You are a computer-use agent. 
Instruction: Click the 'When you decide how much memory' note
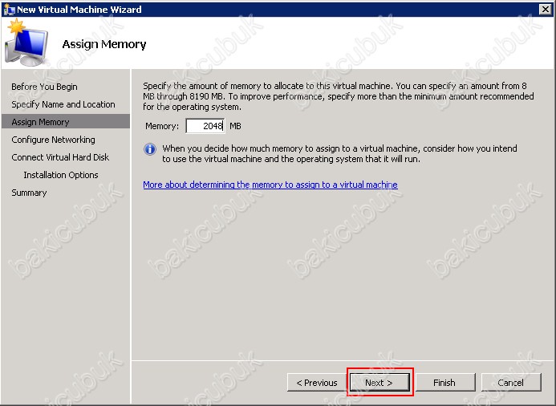(x=339, y=153)
